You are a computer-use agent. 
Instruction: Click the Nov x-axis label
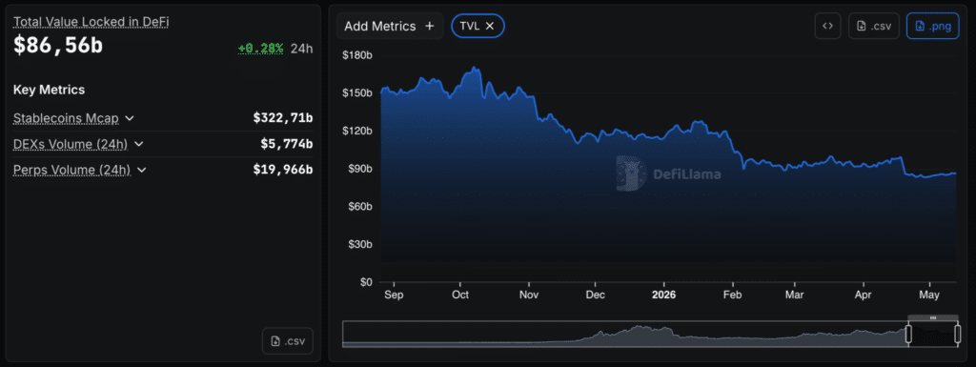pyautogui.click(x=529, y=295)
